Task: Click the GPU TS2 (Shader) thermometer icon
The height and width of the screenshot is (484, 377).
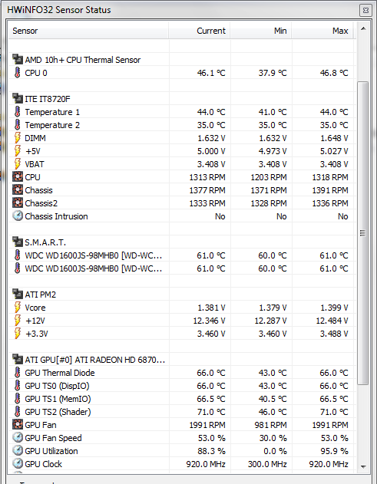Action: pos(18,412)
